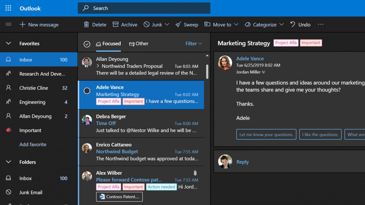Toggle the select-all messages checkmark circle
This screenshot has width=365, height=205.
(87, 44)
